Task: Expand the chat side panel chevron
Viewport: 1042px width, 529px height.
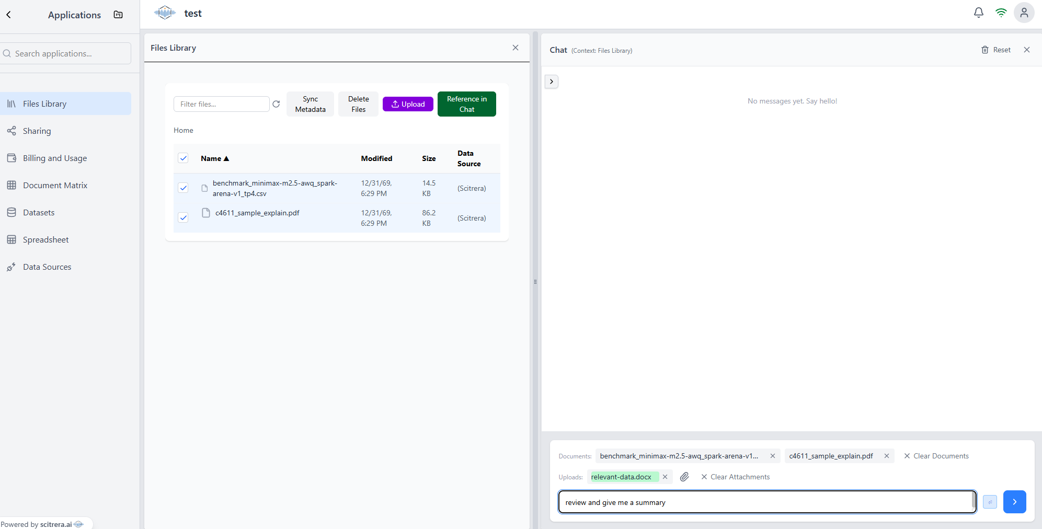Action: 552,82
